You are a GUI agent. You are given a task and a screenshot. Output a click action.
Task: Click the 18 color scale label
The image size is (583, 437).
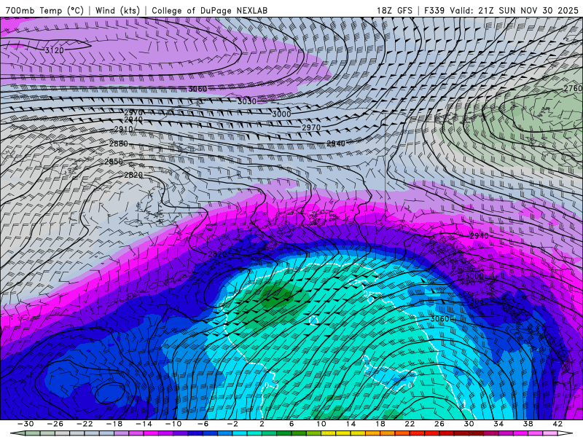pos(380,424)
